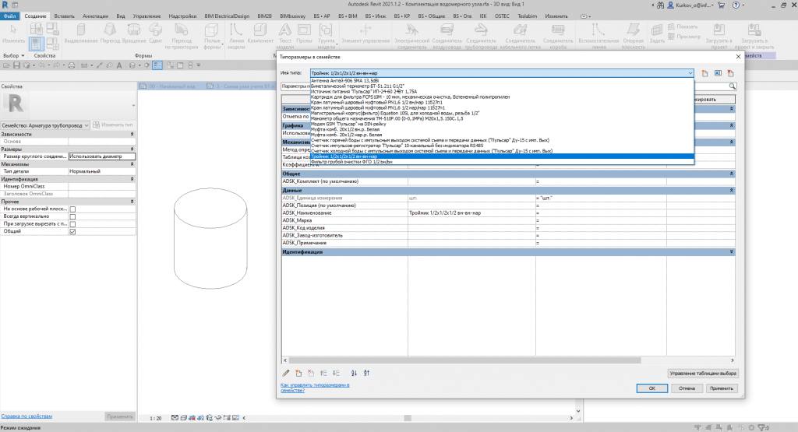Click the Model Text ribbon tool

tap(285, 36)
